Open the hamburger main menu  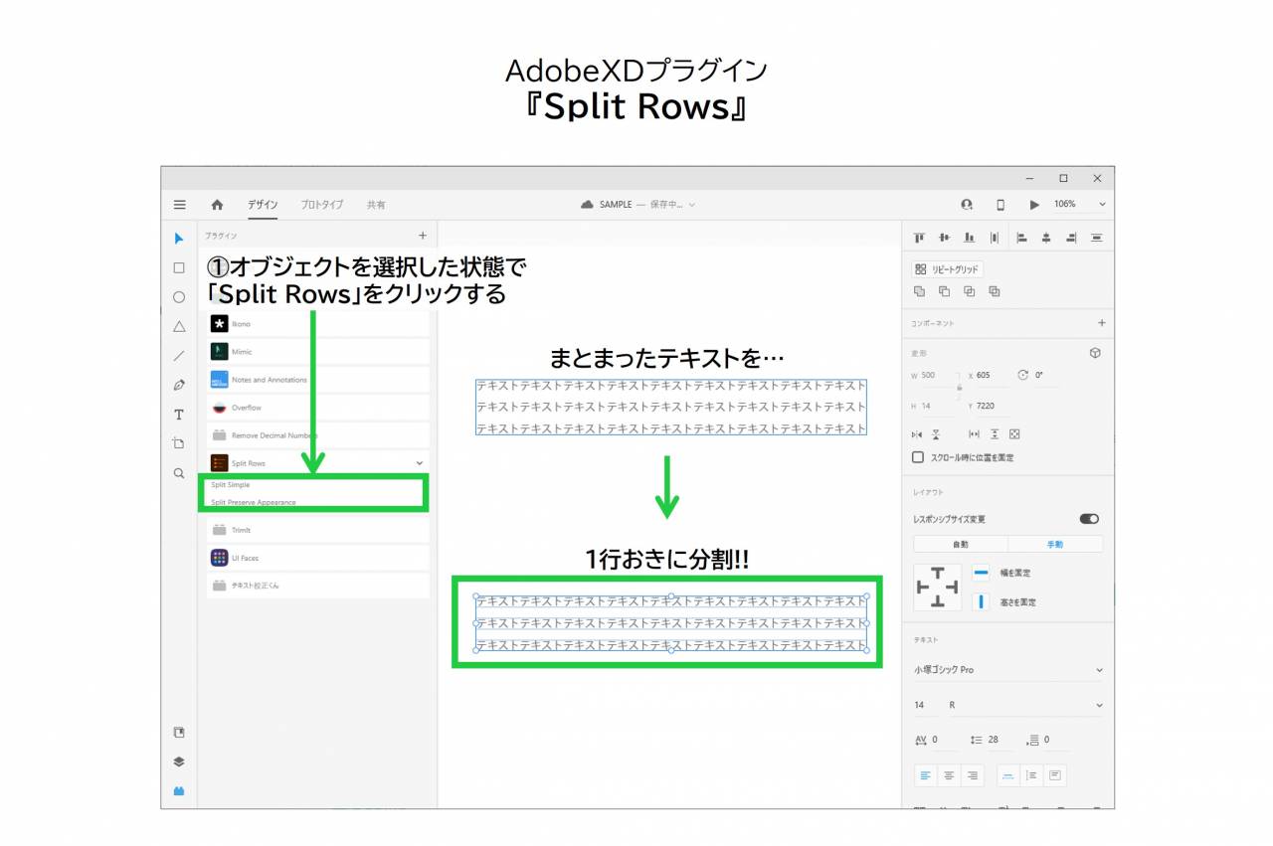(179, 205)
